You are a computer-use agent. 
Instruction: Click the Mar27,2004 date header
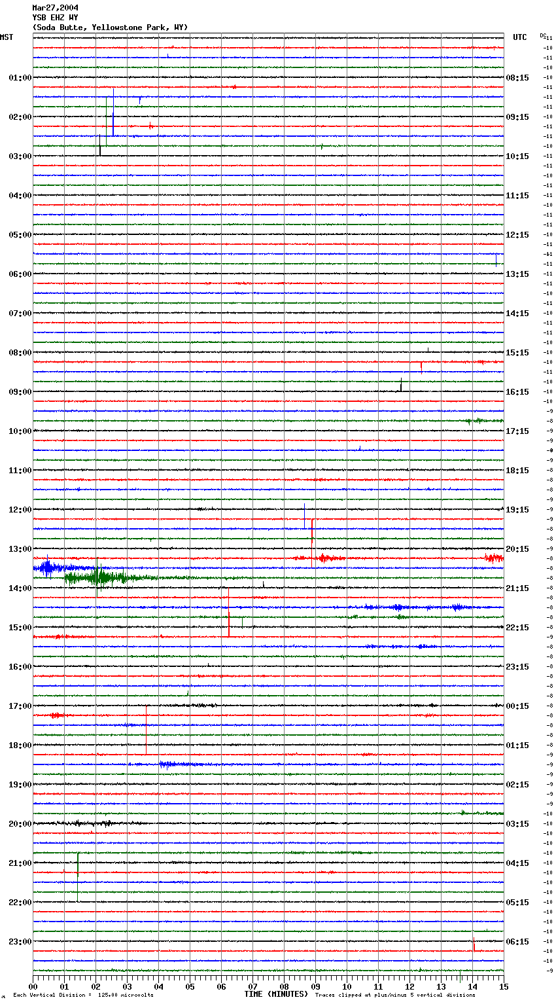pyautogui.click(x=56, y=8)
